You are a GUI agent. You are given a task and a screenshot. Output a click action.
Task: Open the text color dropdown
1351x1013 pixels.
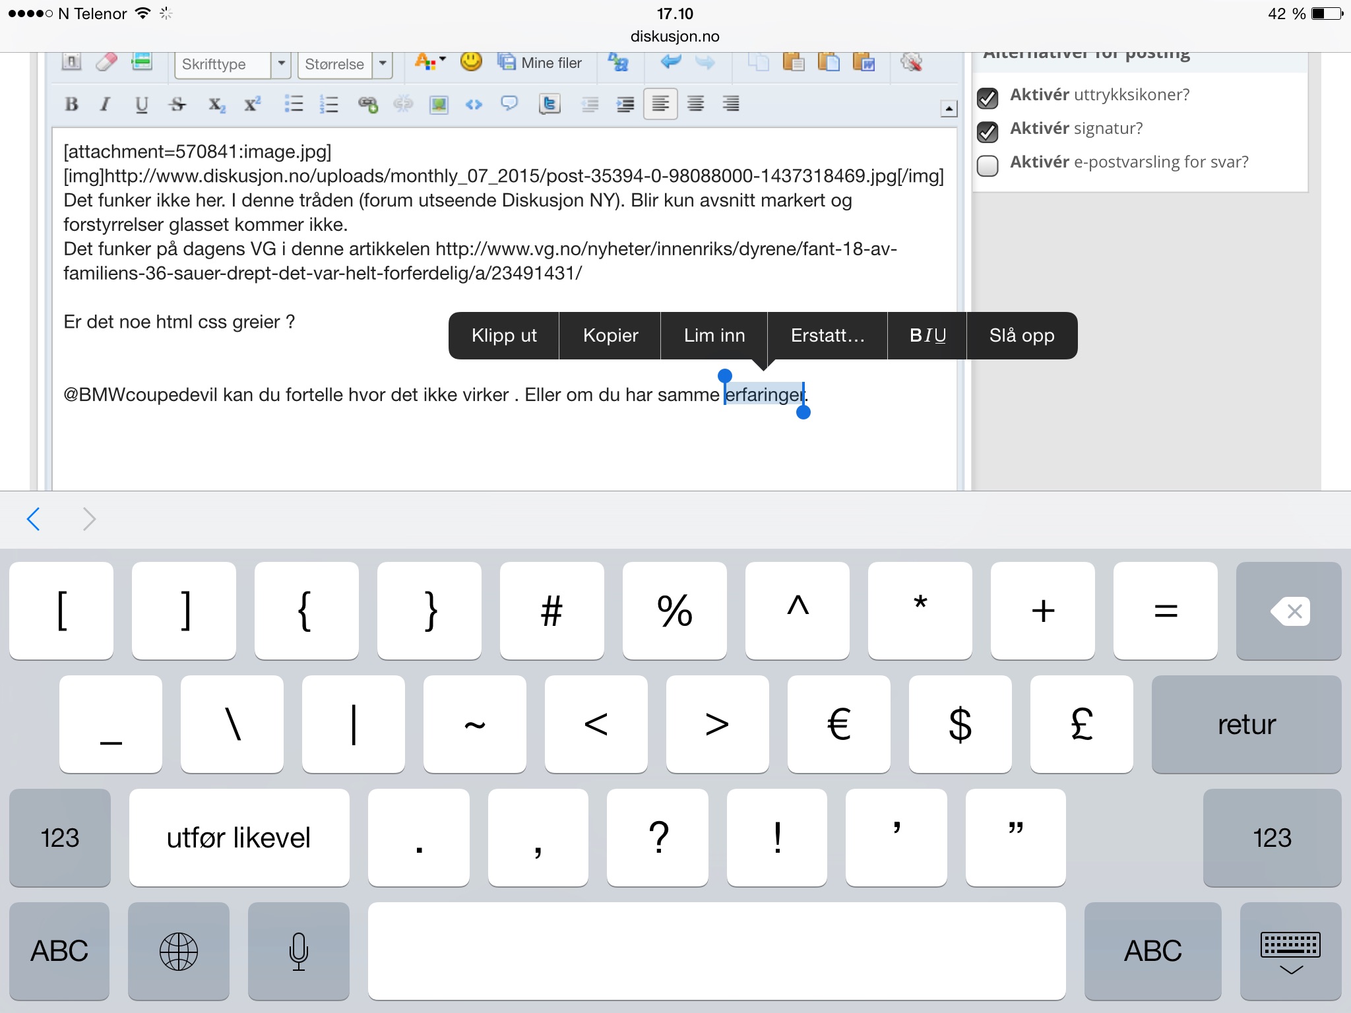(x=430, y=63)
